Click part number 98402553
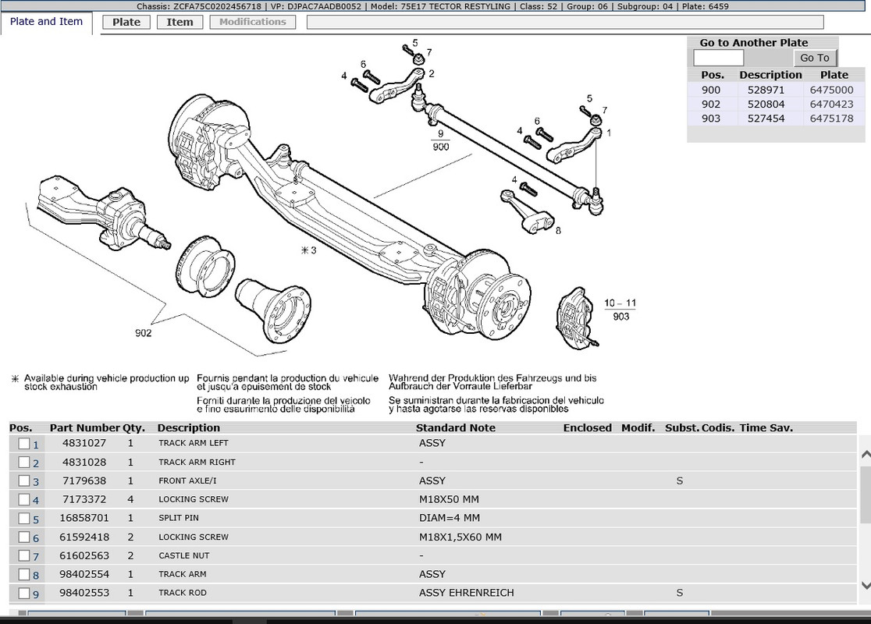The width and height of the screenshot is (871, 624). point(84,593)
